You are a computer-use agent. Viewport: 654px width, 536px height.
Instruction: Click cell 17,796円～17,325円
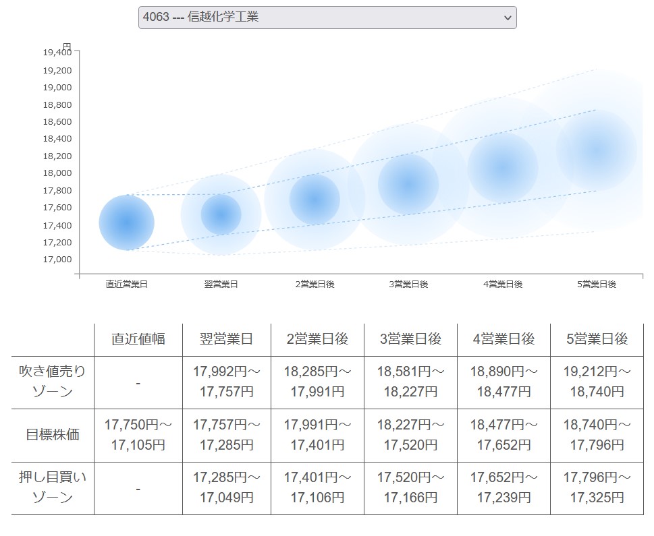click(597, 487)
